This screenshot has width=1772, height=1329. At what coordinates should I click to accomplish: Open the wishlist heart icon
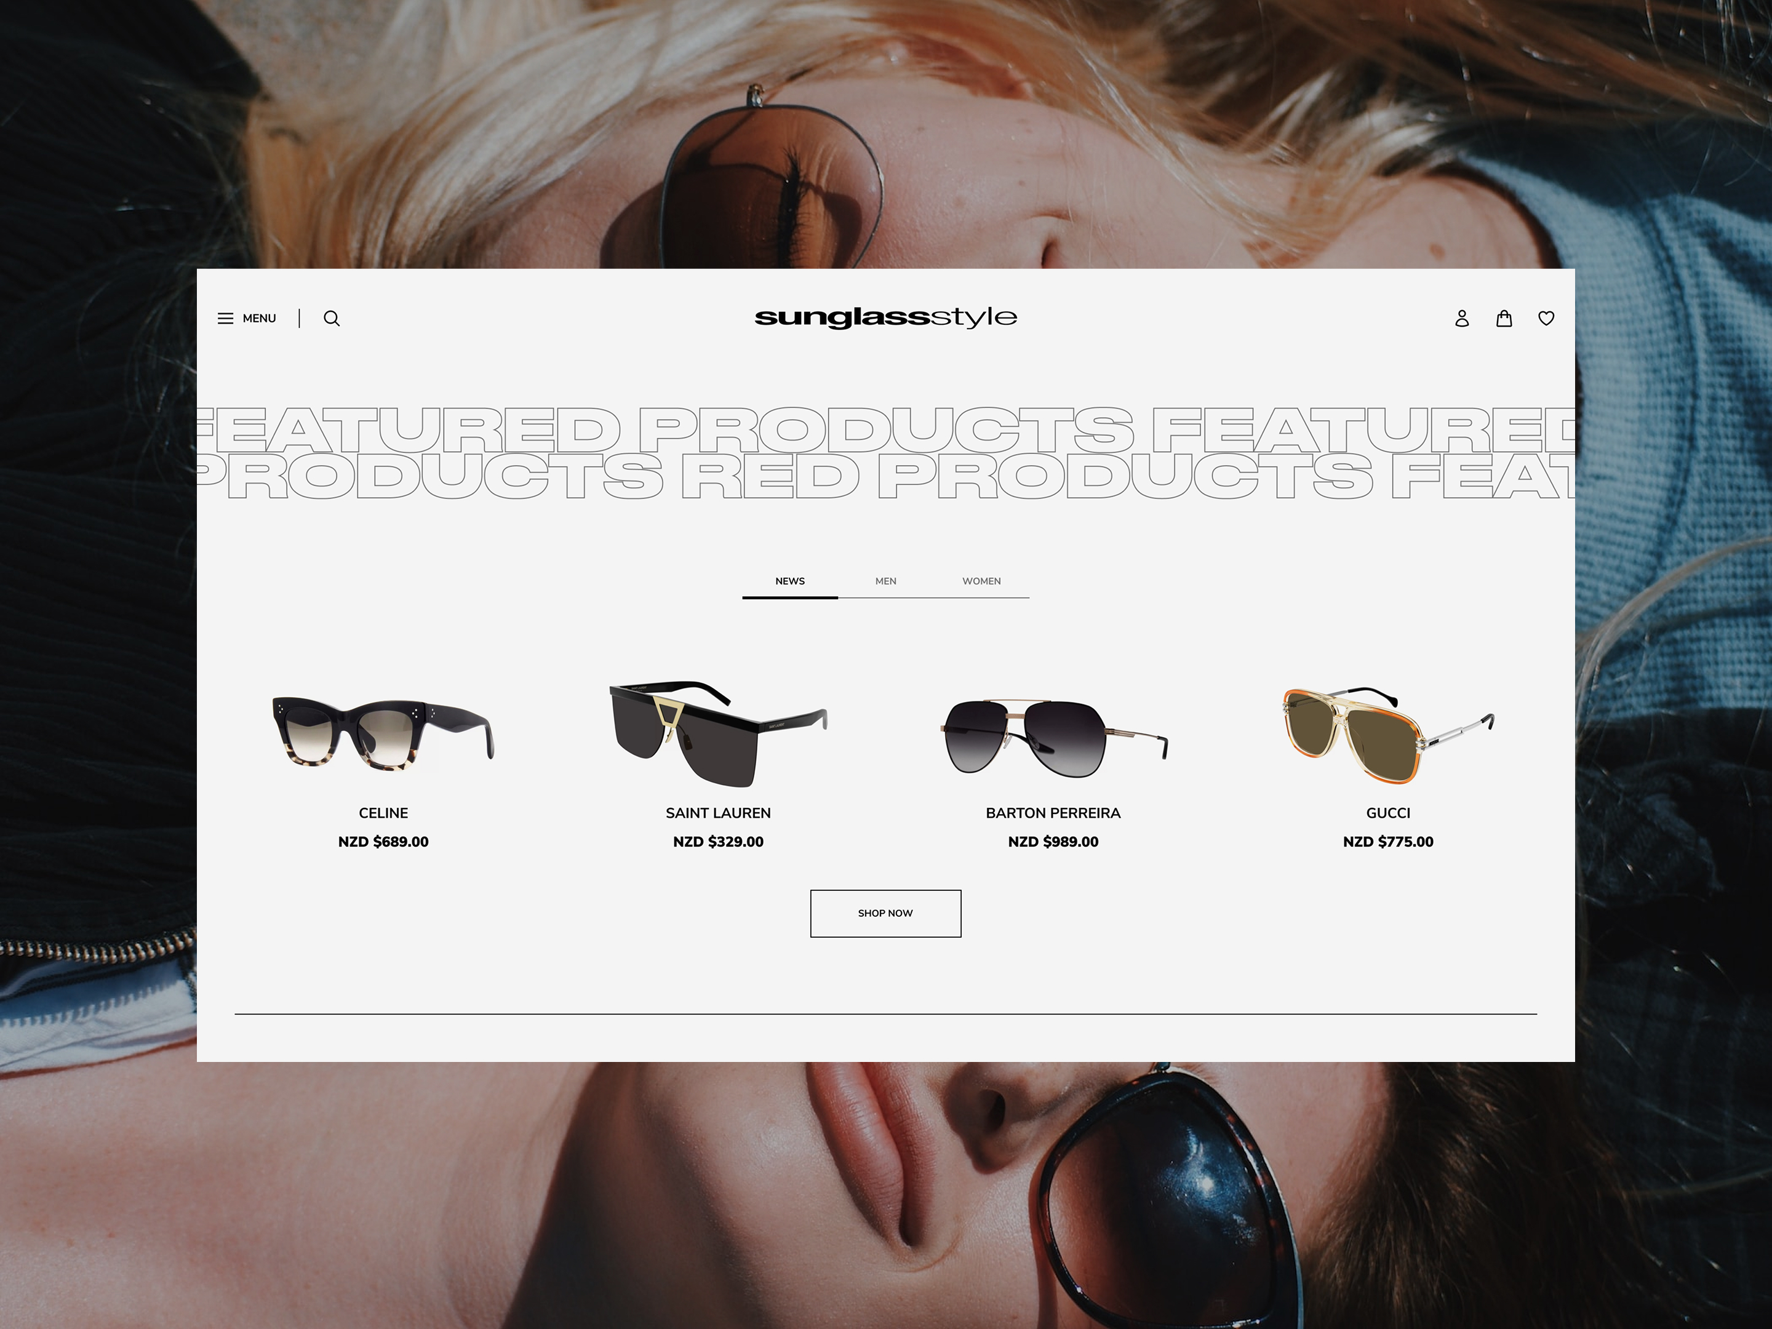[x=1546, y=318]
